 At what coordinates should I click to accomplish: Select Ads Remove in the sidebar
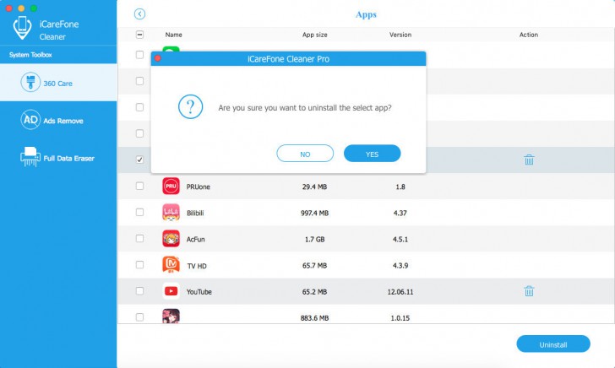(x=58, y=120)
